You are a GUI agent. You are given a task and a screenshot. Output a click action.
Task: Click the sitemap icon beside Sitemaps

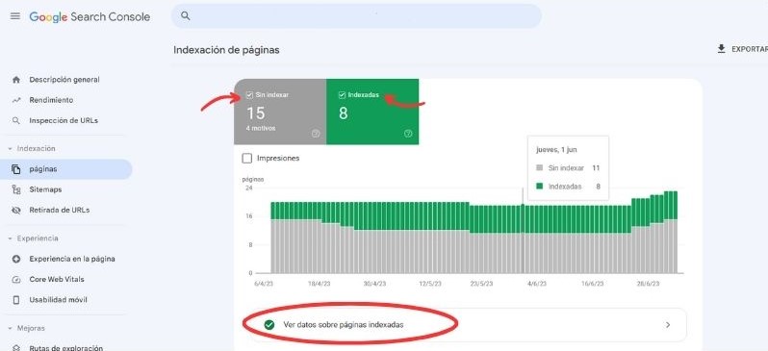coord(16,189)
